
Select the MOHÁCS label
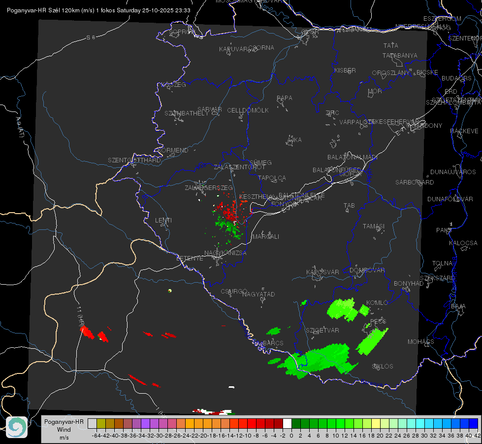[x=421, y=342]
